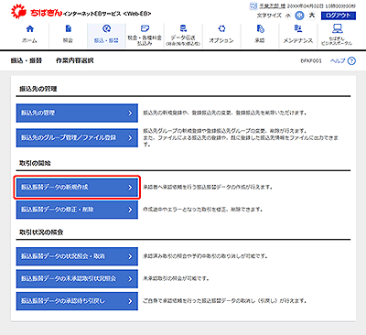This screenshot has width=366, height=335.
Task: Go to the ホーム home icon
Action: point(30,29)
